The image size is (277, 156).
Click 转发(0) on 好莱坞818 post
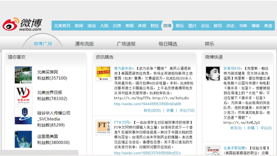pyautogui.click(x=236, y=128)
